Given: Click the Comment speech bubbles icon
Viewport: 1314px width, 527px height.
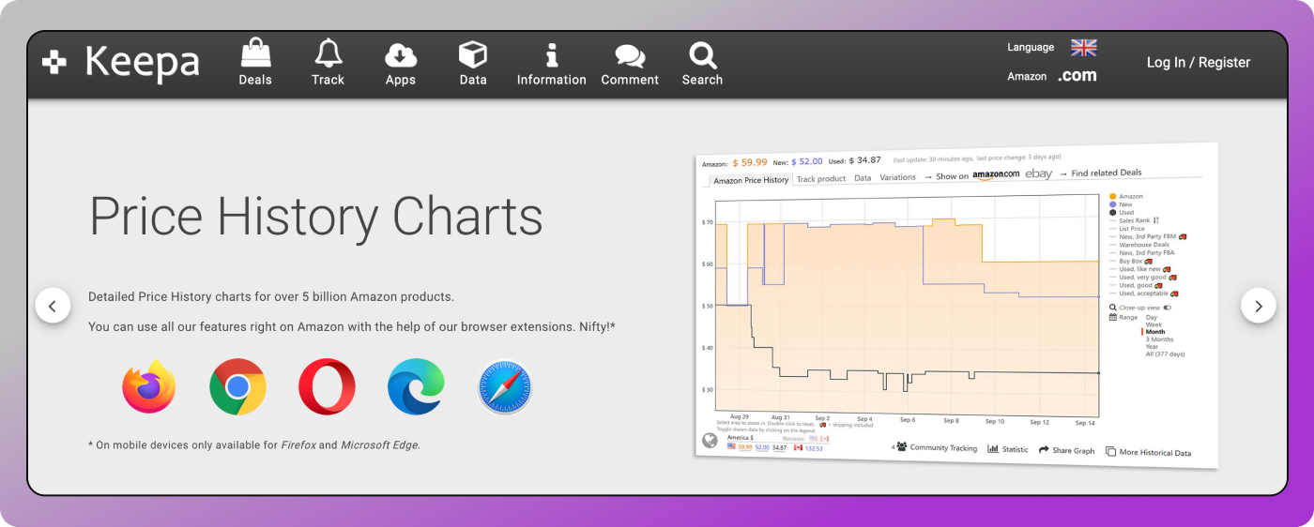Looking at the screenshot, I should pos(629,55).
